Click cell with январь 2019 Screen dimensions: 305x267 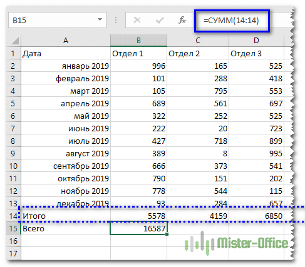(x=66, y=66)
